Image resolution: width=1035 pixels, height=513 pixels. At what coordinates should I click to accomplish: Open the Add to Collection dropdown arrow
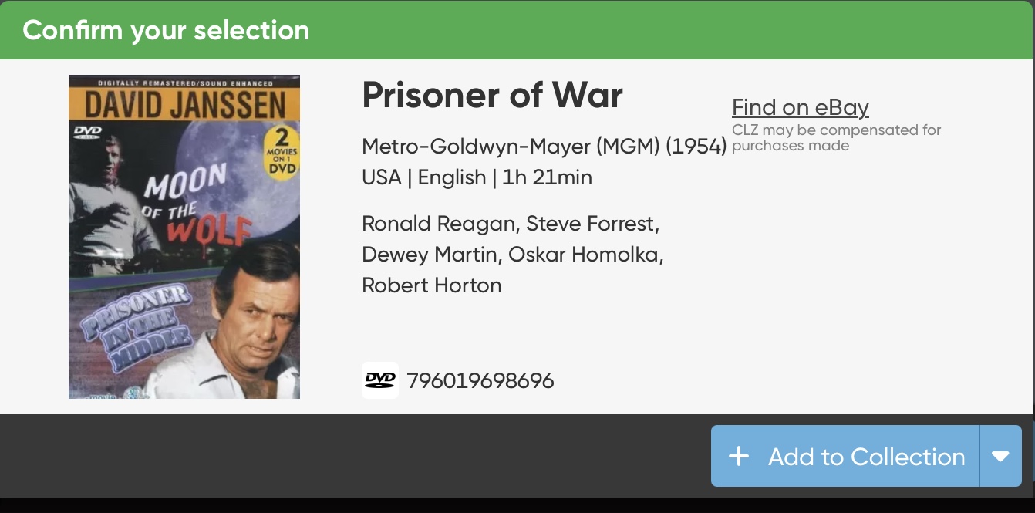[1000, 457]
